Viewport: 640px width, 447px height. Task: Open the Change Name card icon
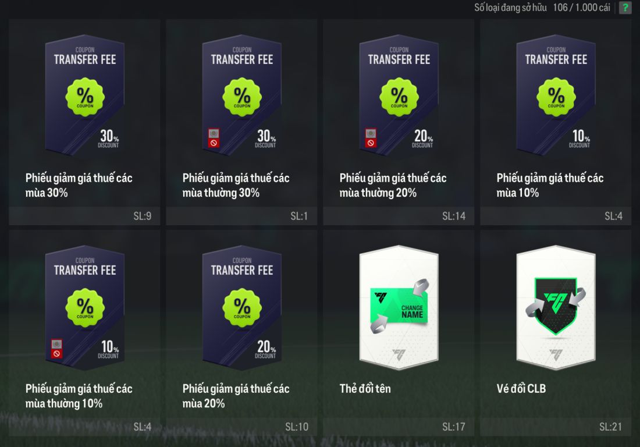click(399, 308)
